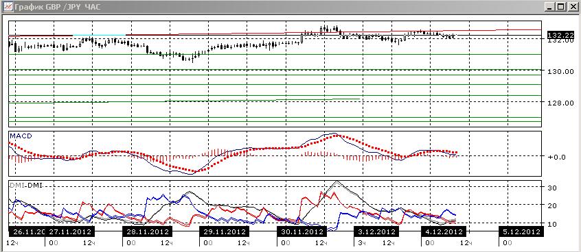Click the 5.12.2012 date marker

coord(521,232)
